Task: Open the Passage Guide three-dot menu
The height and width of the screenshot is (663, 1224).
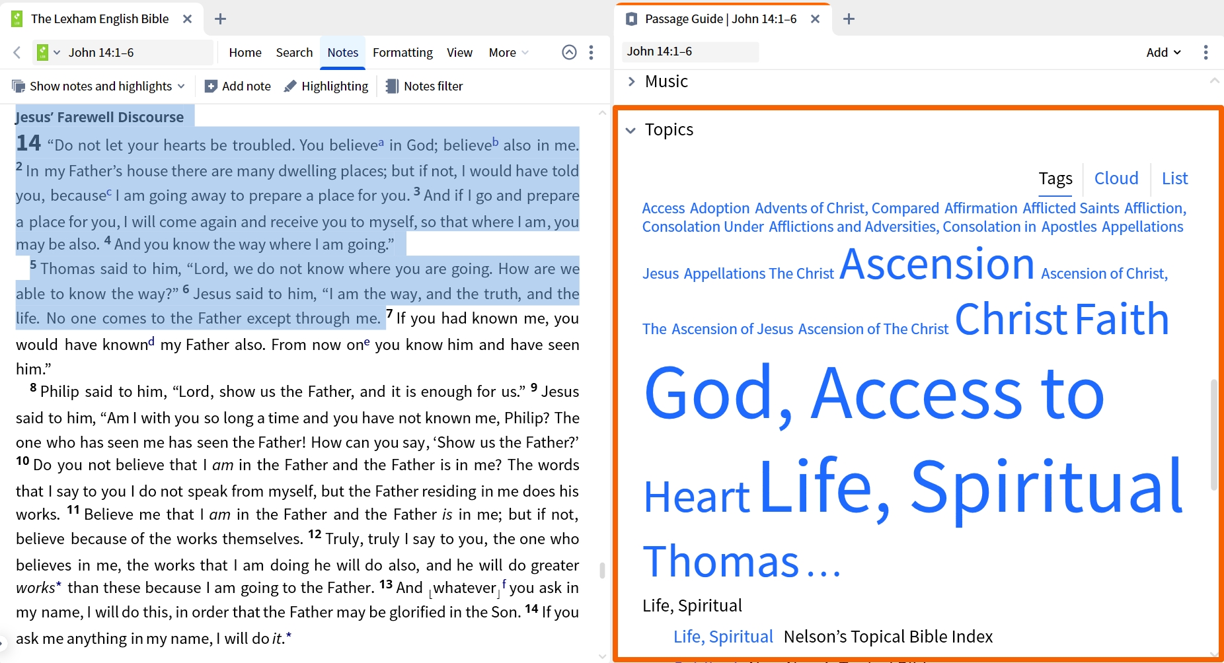Action: pos(1205,52)
